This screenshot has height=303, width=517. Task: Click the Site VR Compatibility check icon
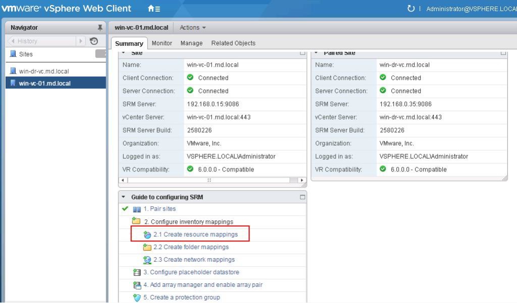[190, 169]
